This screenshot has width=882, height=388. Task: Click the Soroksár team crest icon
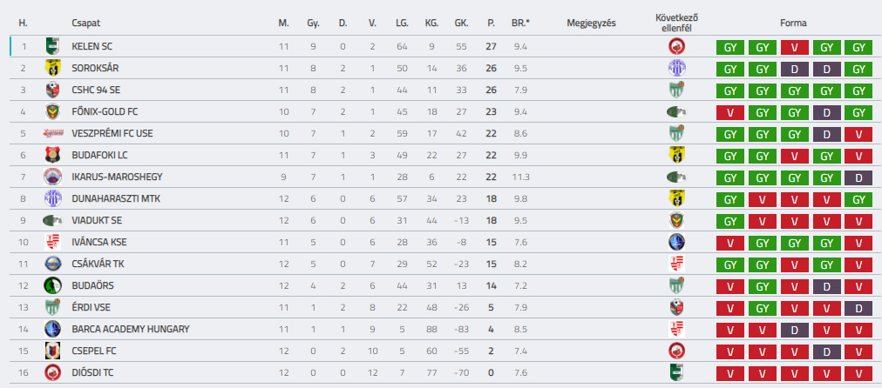pos(53,68)
